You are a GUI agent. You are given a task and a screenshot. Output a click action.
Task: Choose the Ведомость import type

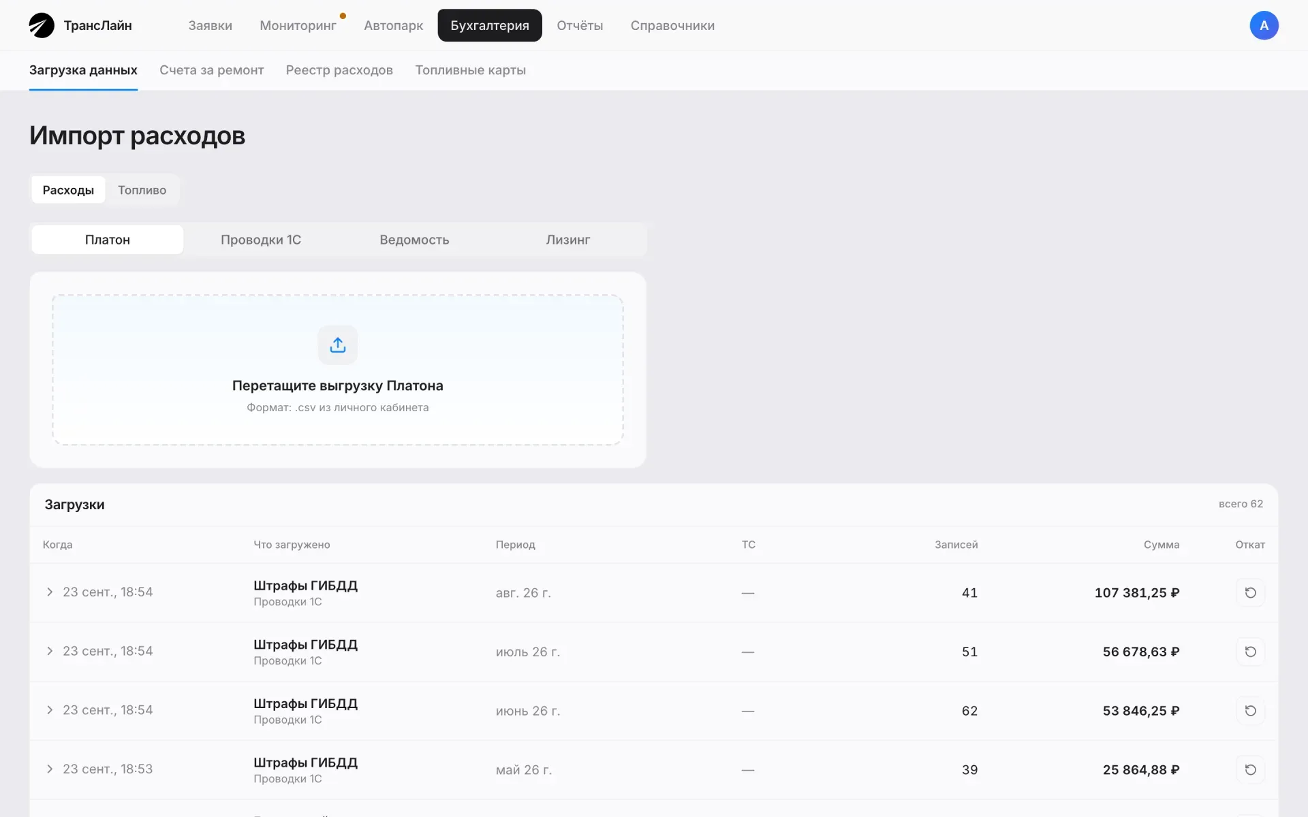[x=414, y=240]
